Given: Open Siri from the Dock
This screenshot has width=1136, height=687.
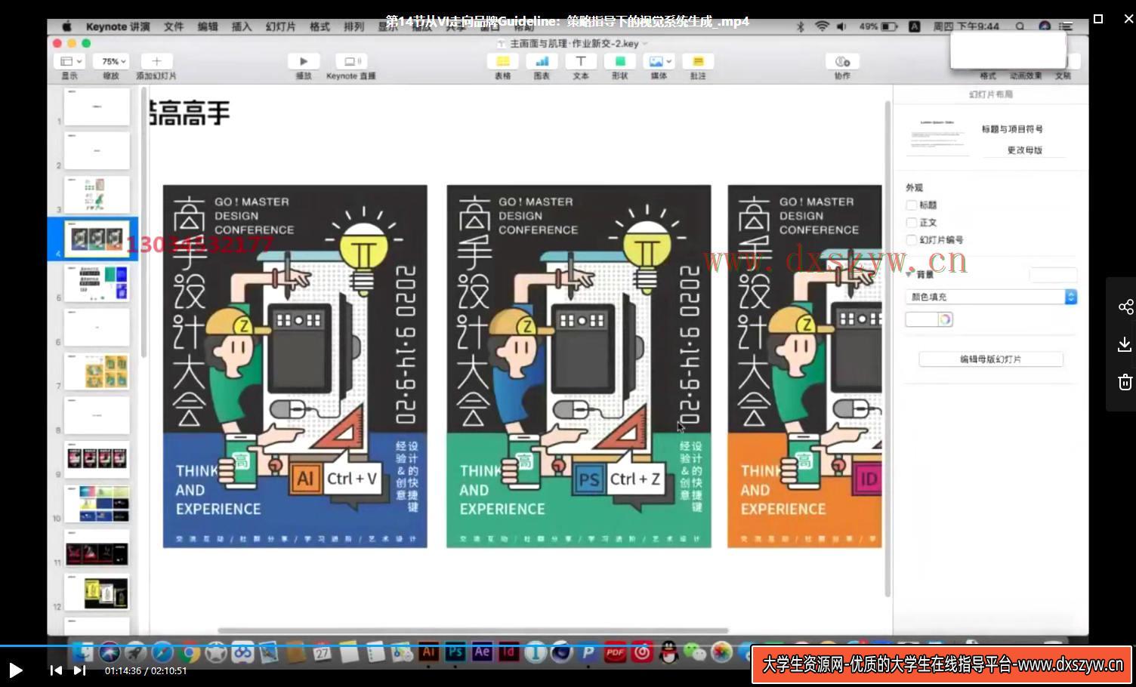Looking at the screenshot, I should (110, 652).
